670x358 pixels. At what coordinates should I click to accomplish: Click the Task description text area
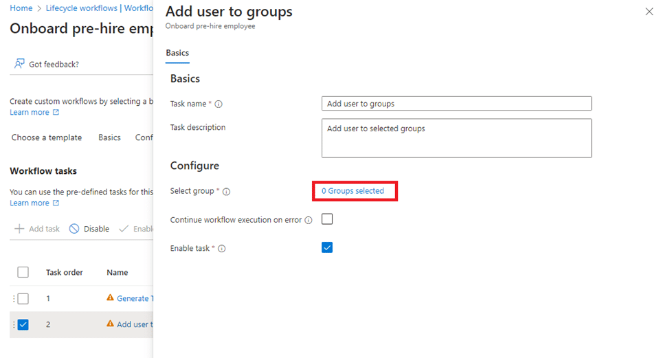click(x=456, y=138)
